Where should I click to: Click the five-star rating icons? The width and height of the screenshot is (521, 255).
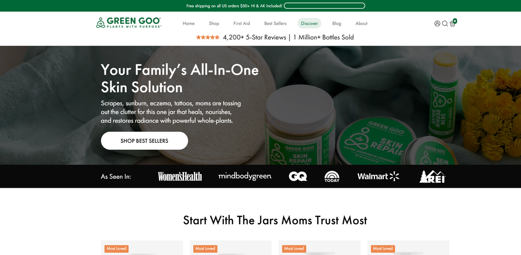click(x=208, y=37)
